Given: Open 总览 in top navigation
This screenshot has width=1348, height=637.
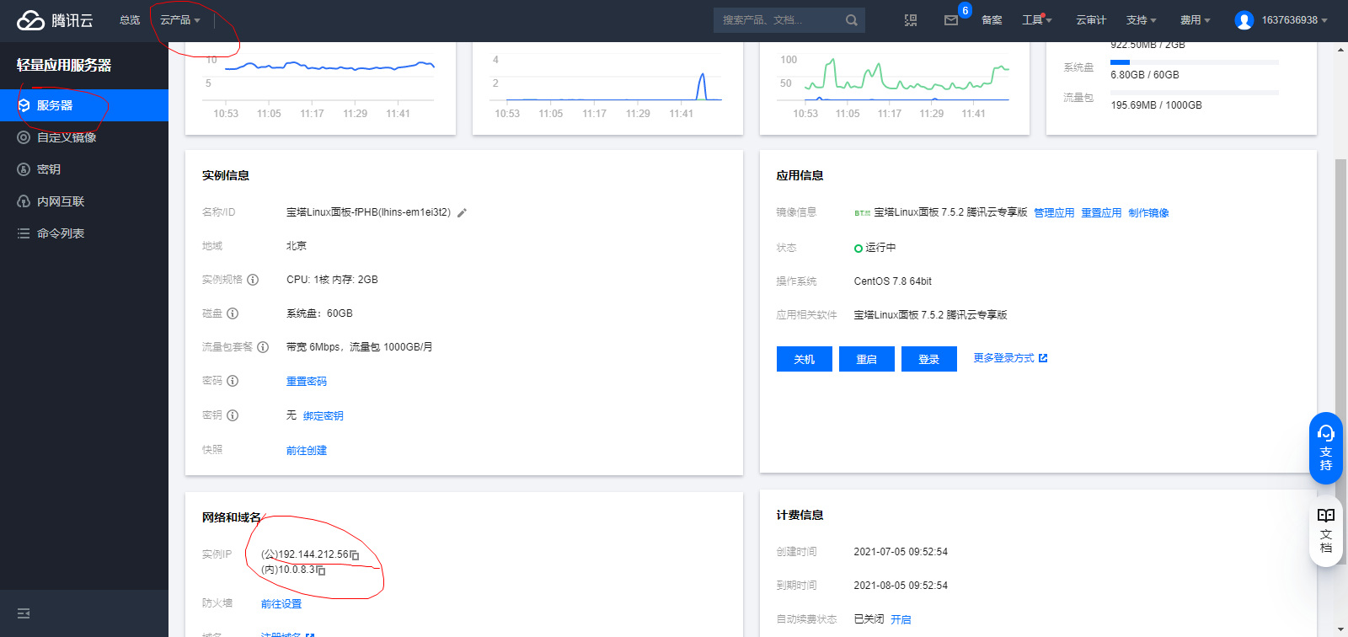Looking at the screenshot, I should click(130, 20).
